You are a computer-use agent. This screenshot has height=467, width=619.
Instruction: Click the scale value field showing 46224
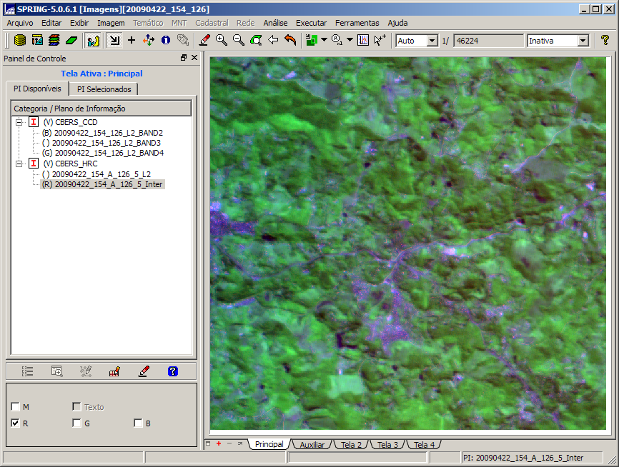[488, 41]
